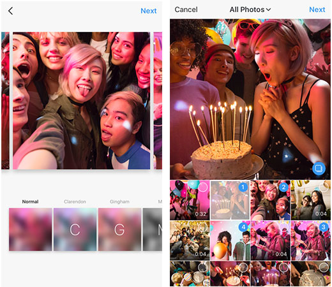Tap Next on the filter screen
The image size is (332, 287).
tap(149, 11)
